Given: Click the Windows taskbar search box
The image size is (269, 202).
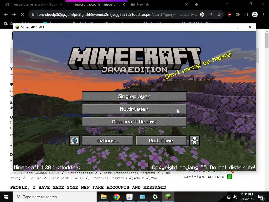Looking at the screenshot, I should (x=55, y=197).
